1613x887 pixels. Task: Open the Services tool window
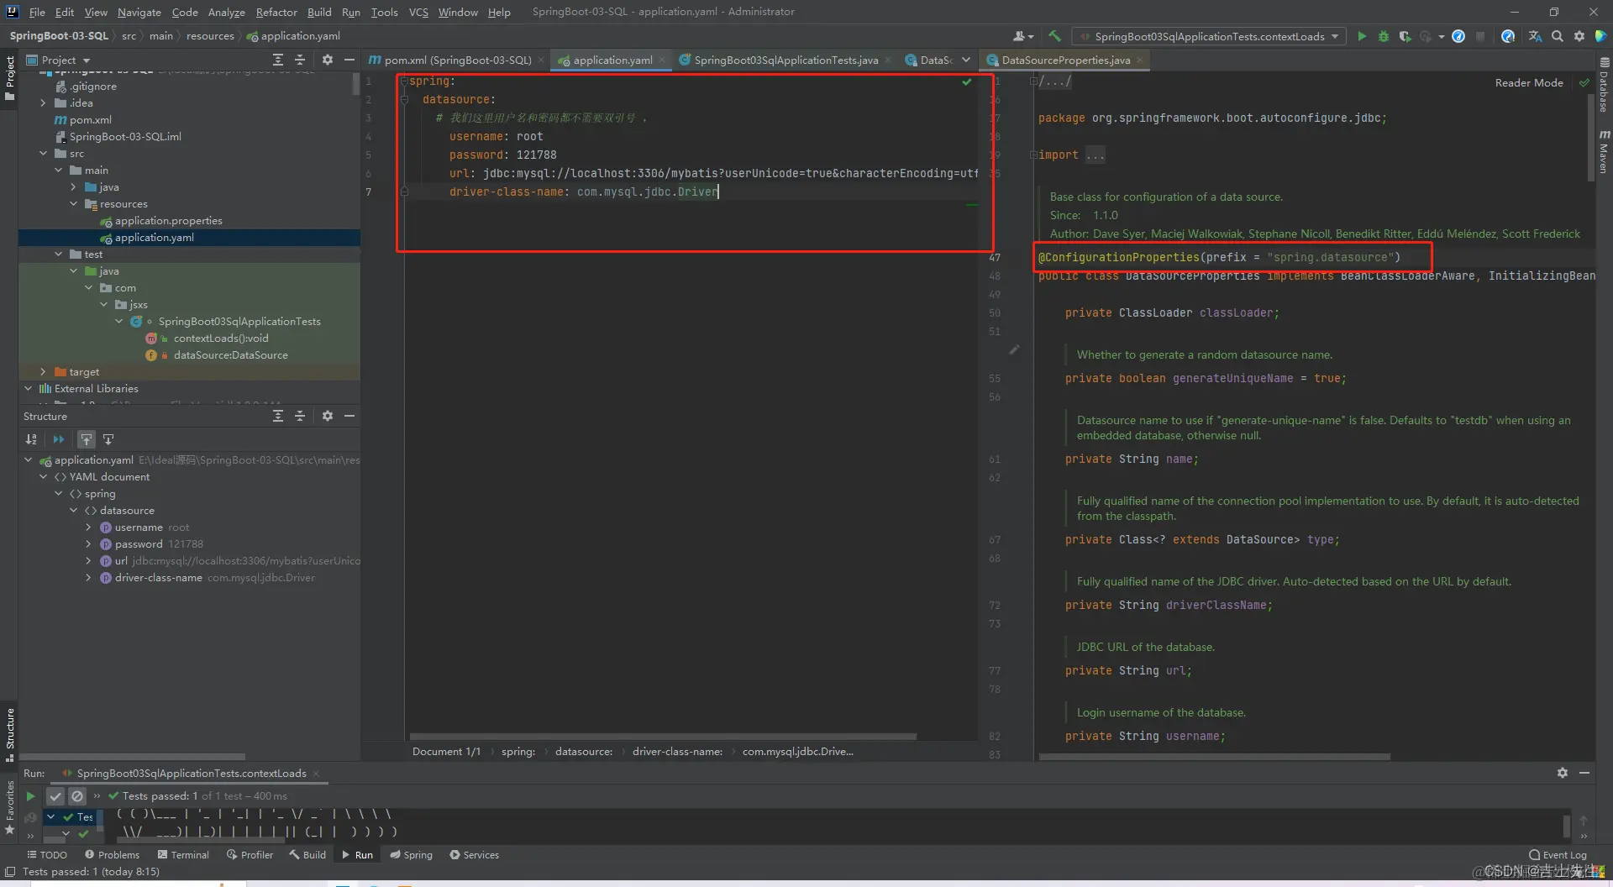[474, 855]
